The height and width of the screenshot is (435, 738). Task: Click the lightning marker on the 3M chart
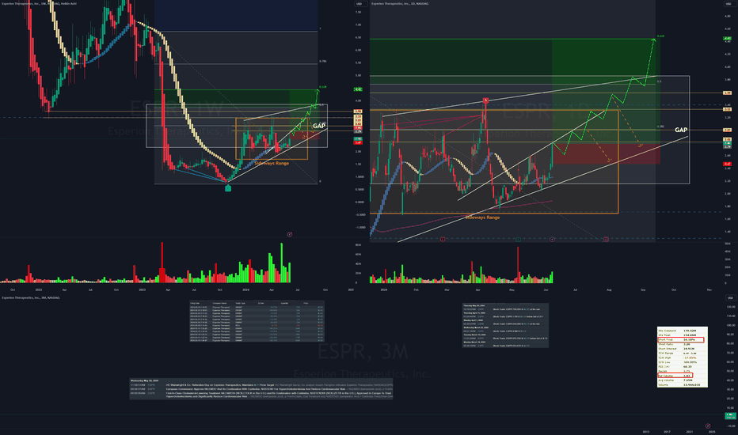tap(707, 426)
